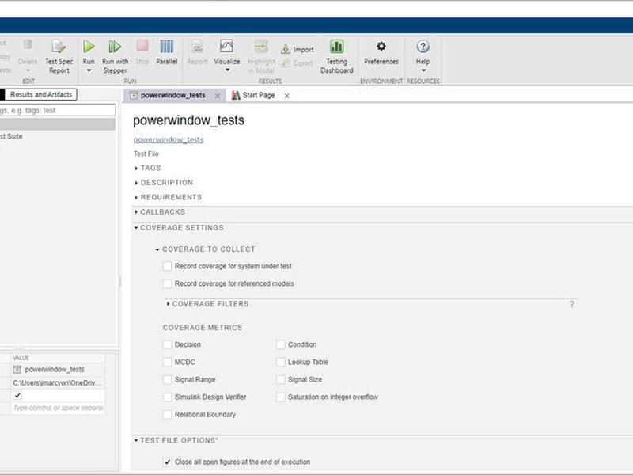Enable Record coverage for system under test
The height and width of the screenshot is (475, 633).
pos(167,266)
